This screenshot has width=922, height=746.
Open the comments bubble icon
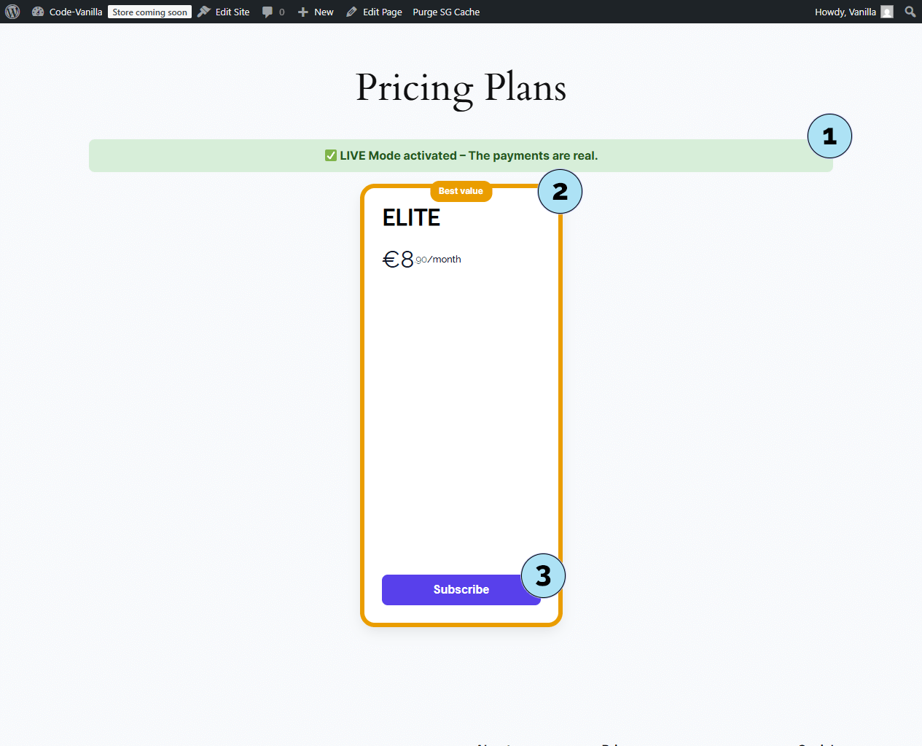pyautogui.click(x=267, y=12)
